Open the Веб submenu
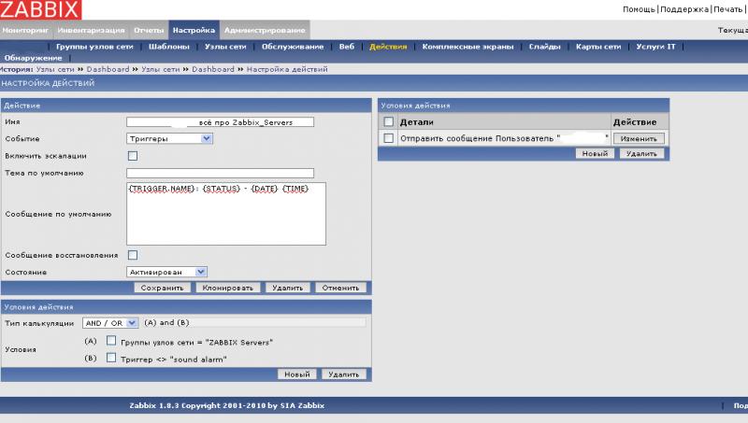The image size is (748, 423). [347, 46]
